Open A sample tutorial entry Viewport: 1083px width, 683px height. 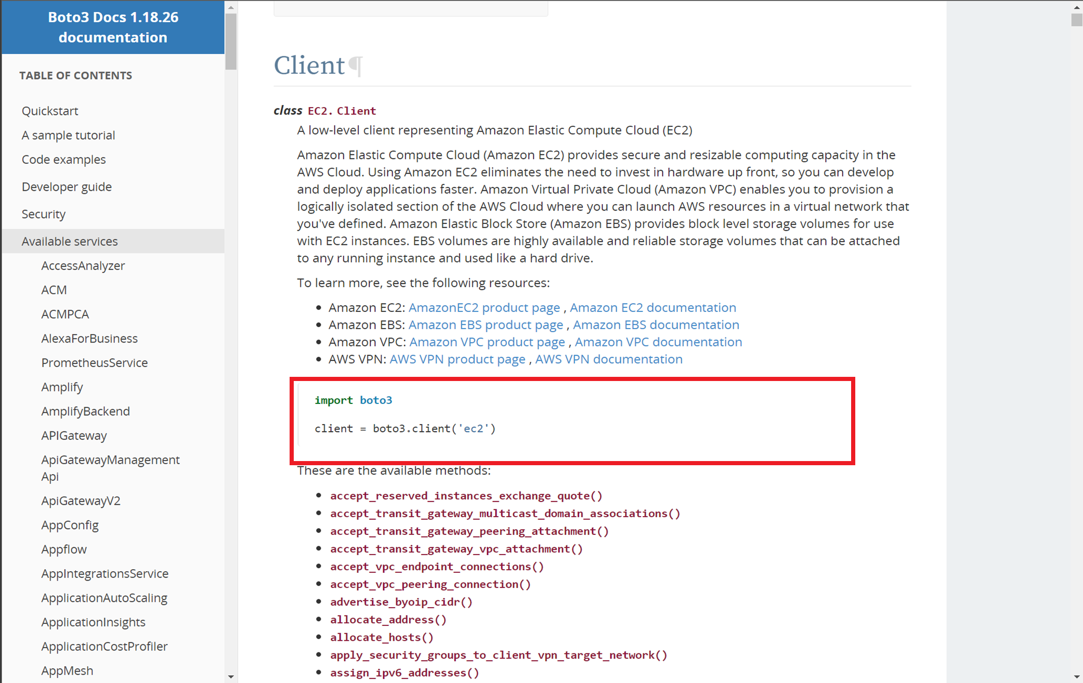tap(68, 135)
